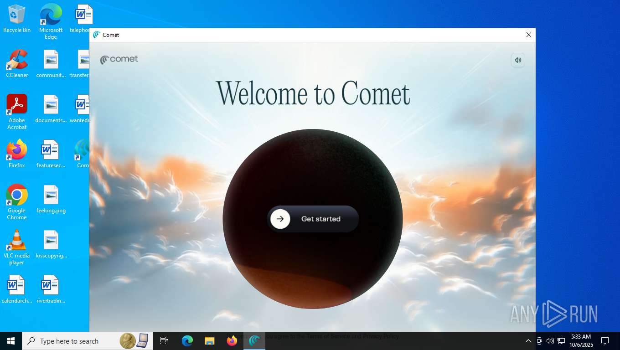The image size is (620, 350).
Task: Open Task View from the taskbar
Action: [164, 341]
